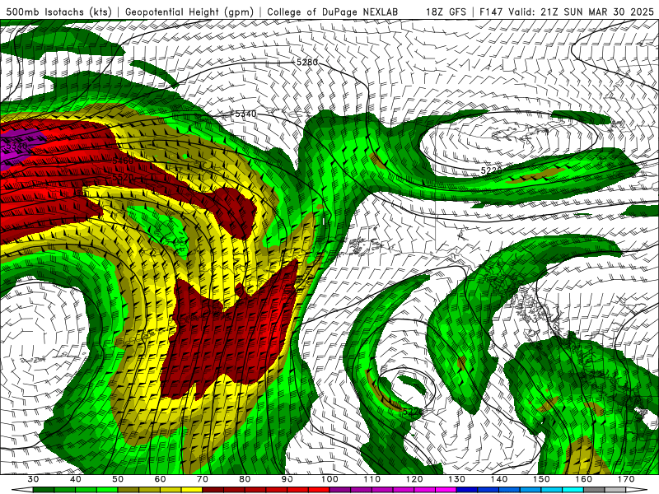Pick the cyan 155-160 kt legend swatch

point(573,490)
